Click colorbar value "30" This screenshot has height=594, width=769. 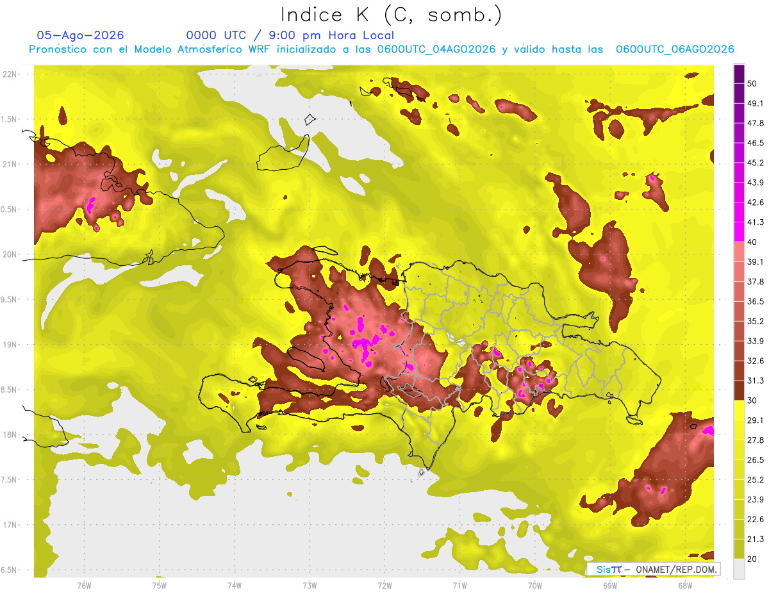click(752, 400)
